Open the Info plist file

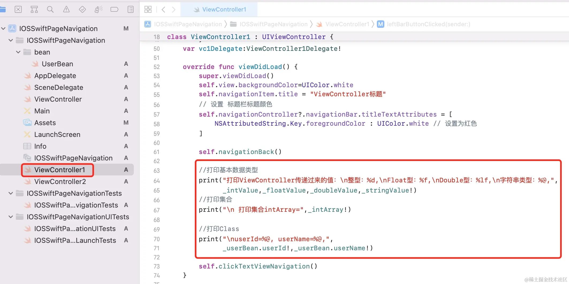pyautogui.click(x=40, y=146)
